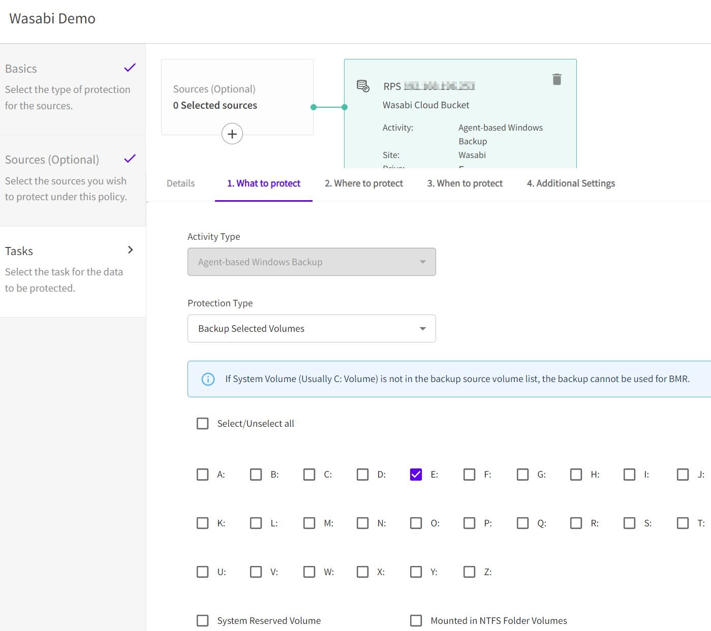This screenshot has width=711, height=631.
Task: Switch to 3. When to protect tab
Action: (x=465, y=183)
